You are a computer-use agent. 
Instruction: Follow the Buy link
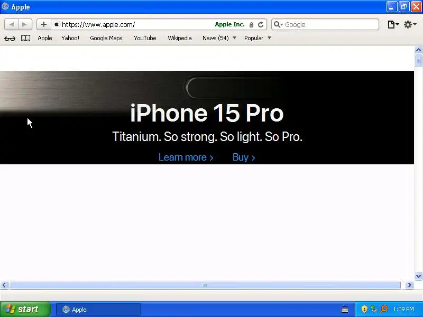[x=244, y=157]
